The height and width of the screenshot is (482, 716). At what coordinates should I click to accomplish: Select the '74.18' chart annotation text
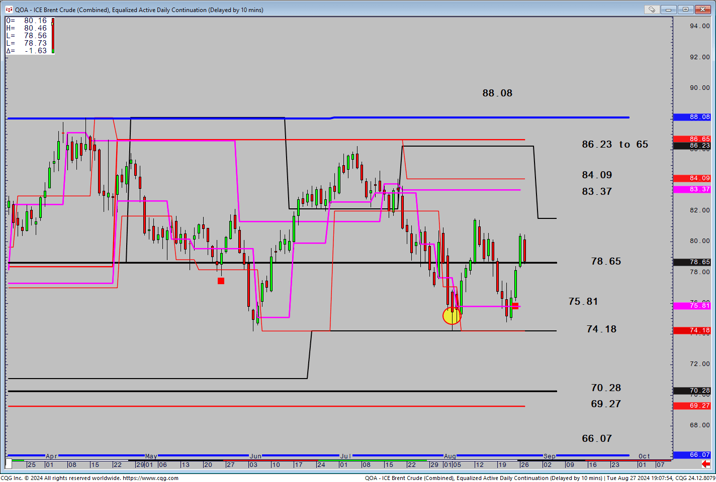(601, 329)
